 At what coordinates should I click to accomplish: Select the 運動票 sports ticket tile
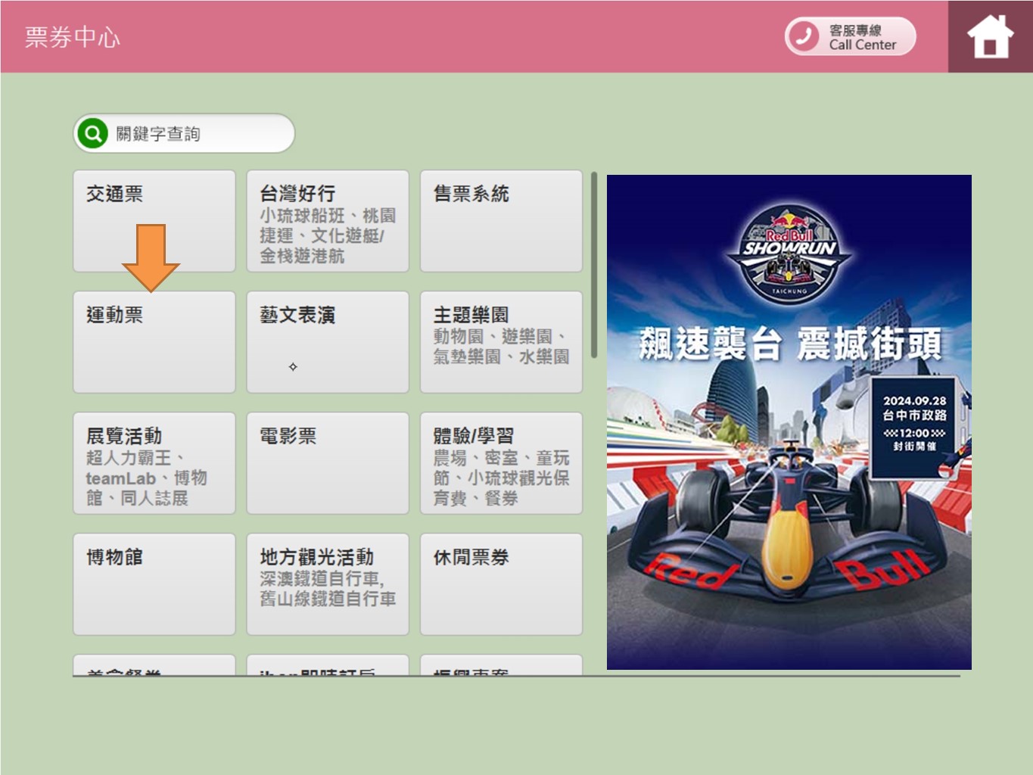pos(154,341)
